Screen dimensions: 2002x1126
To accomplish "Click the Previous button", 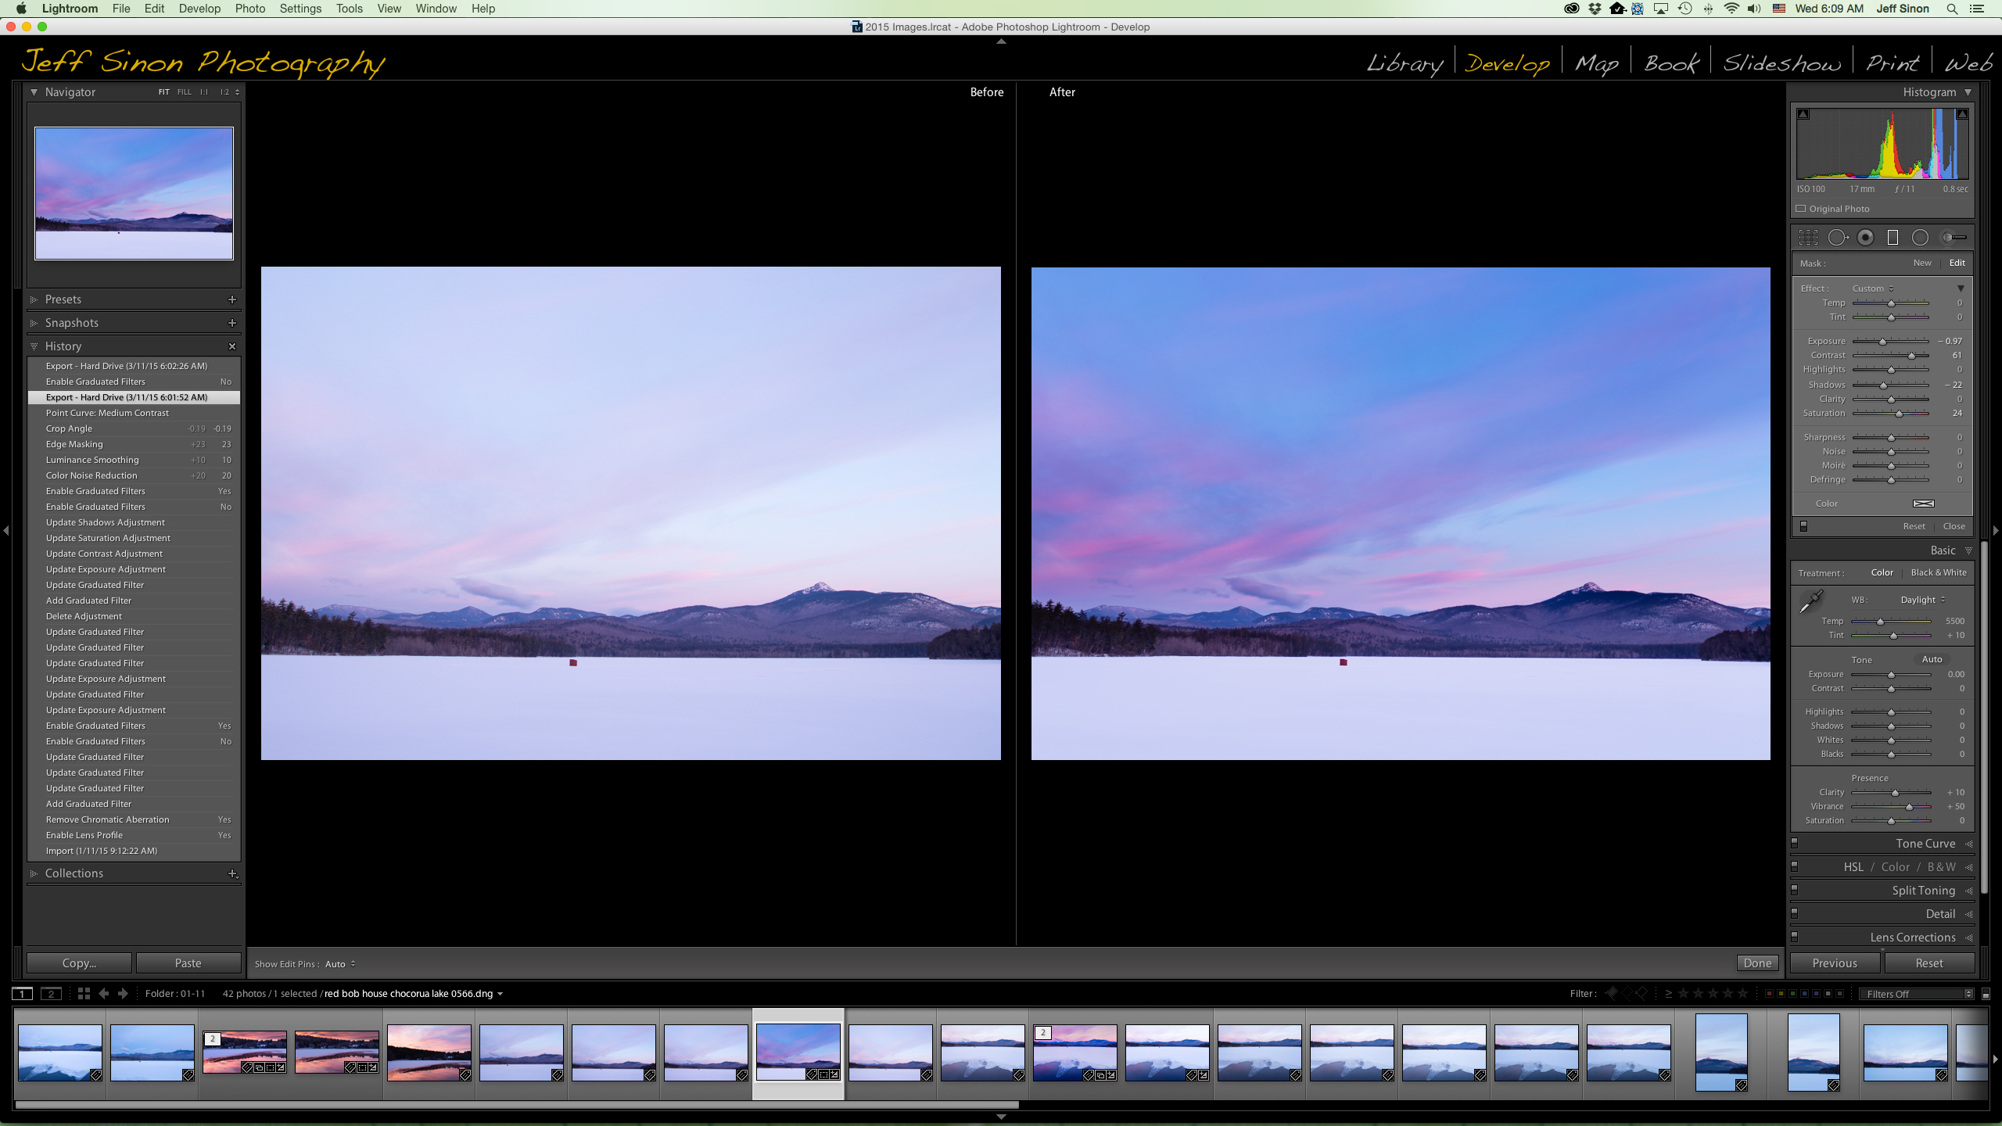I will 1835,963.
